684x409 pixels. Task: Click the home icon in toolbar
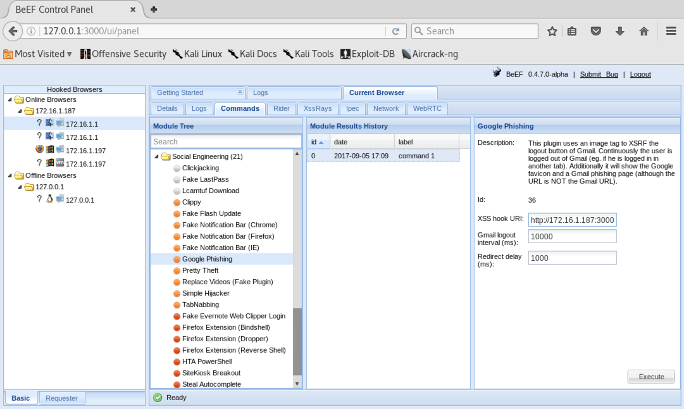coord(644,31)
